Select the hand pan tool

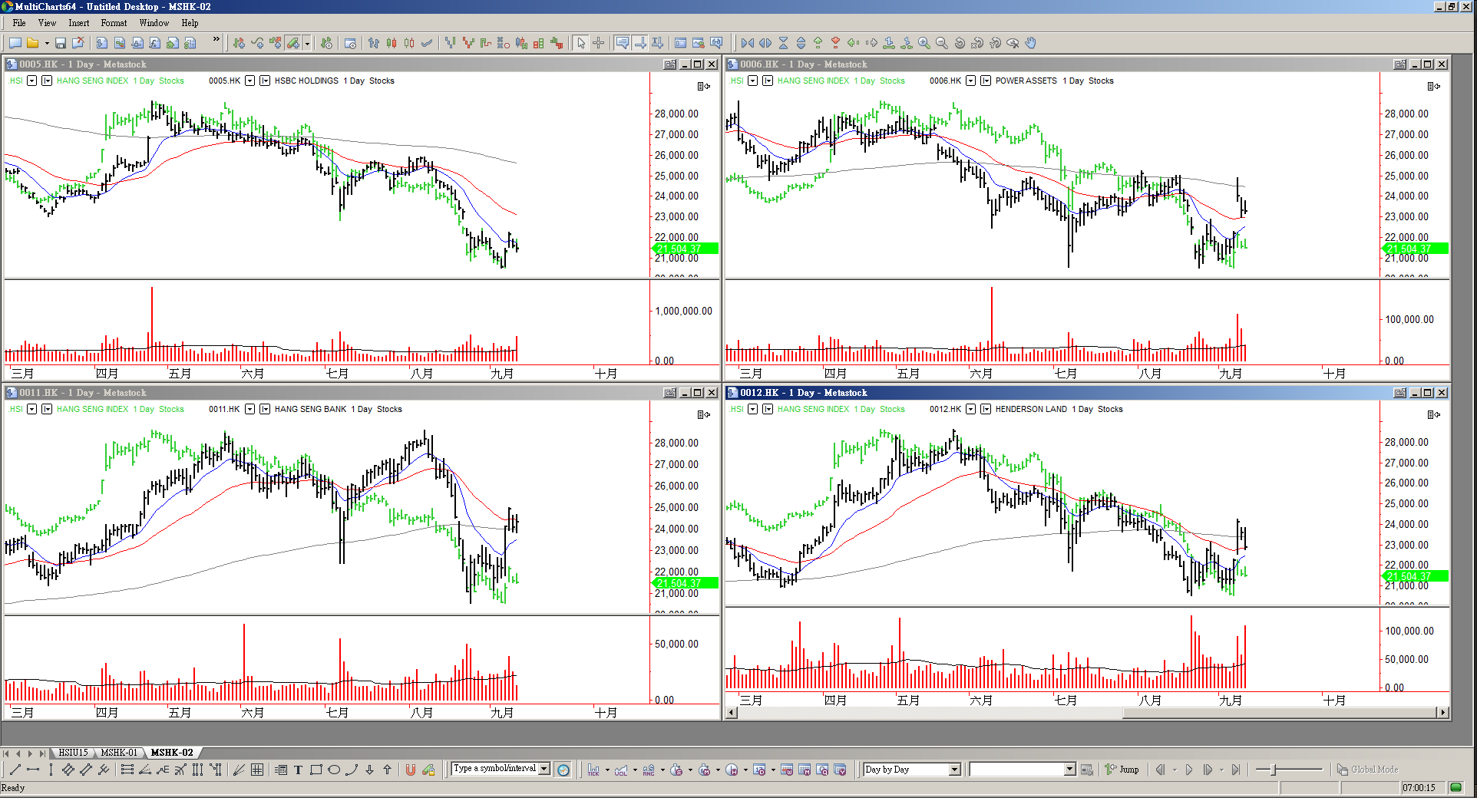(x=1030, y=43)
